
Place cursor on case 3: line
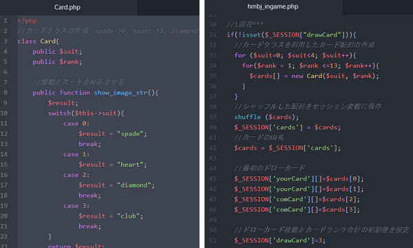tap(76, 206)
